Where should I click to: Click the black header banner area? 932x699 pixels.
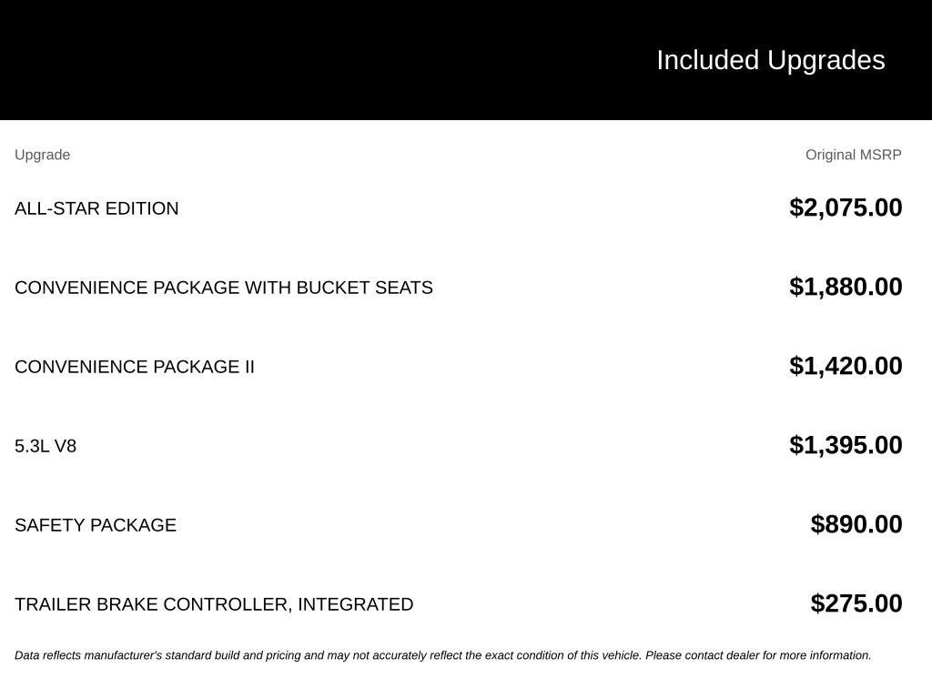point(466,60)
